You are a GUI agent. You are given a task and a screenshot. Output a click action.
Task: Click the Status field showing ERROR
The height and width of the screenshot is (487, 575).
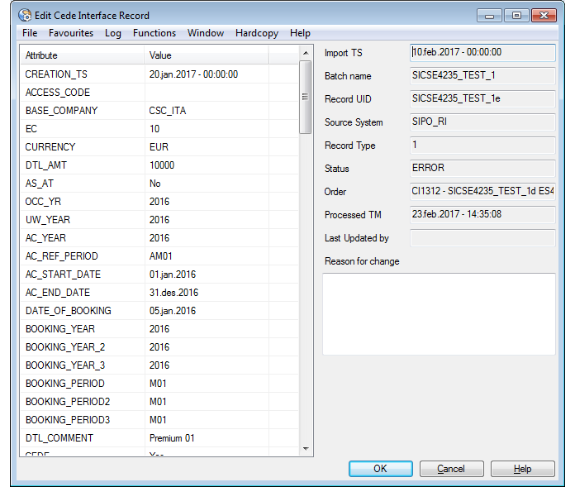482,168
